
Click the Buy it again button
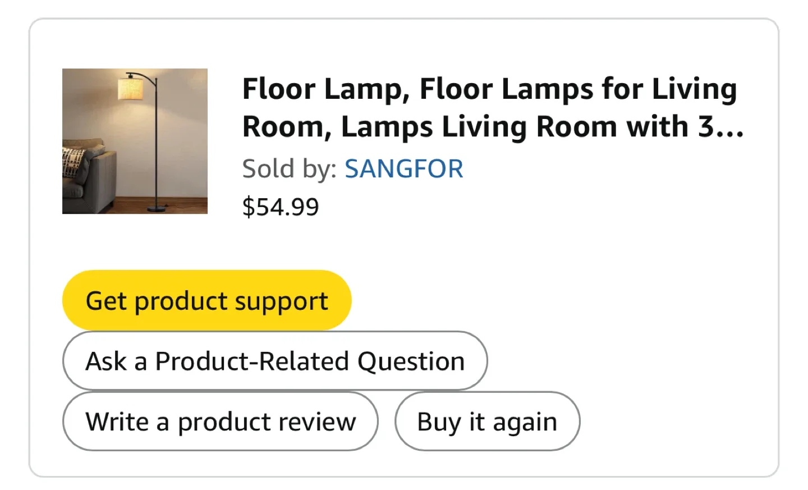[487, 422]
